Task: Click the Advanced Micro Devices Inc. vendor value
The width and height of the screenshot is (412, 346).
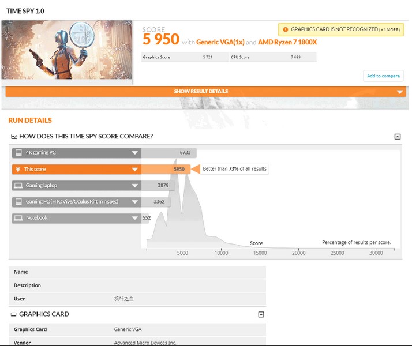Action: [145, 343]
